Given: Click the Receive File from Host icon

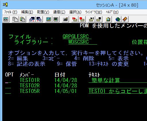Looking at the screenshot, I should (39, 19).
